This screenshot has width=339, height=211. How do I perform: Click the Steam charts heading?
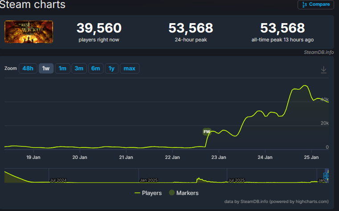pos(33,5)
